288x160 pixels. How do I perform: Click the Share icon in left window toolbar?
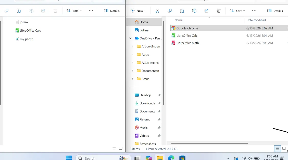click(x=43, y=11)
